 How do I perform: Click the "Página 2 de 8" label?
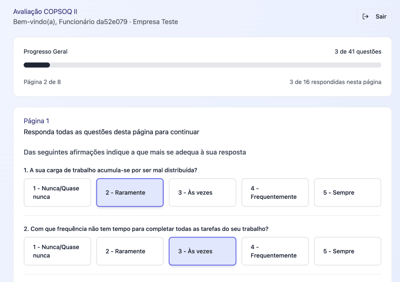click(x=42, y=82)
